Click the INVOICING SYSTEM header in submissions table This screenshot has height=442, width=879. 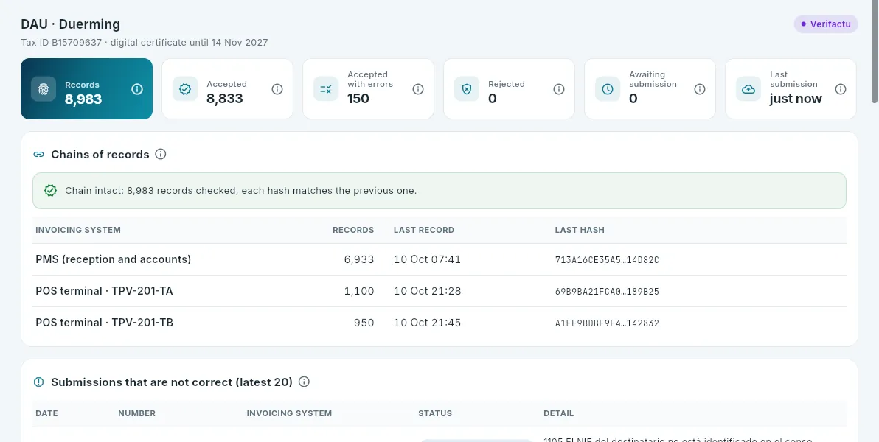[289, 413]
